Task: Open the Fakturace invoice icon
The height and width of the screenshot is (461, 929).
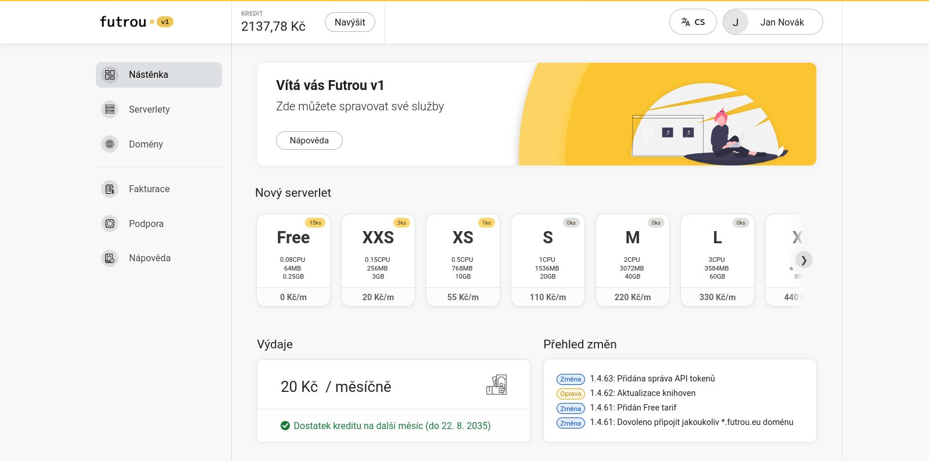Action: [x=110, y=189]
